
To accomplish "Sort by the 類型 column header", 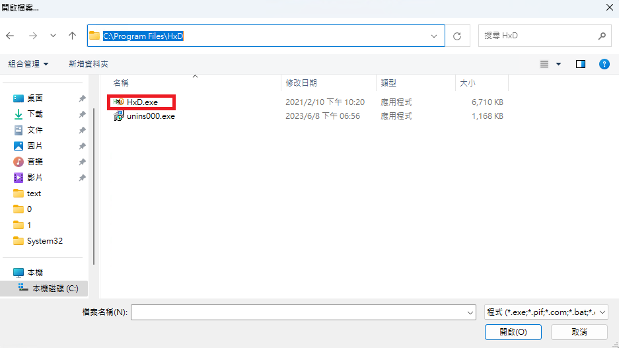I will (388, 83).
